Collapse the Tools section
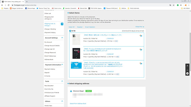Viewport: 191px width, 107px height. click(x=62, y=81)
